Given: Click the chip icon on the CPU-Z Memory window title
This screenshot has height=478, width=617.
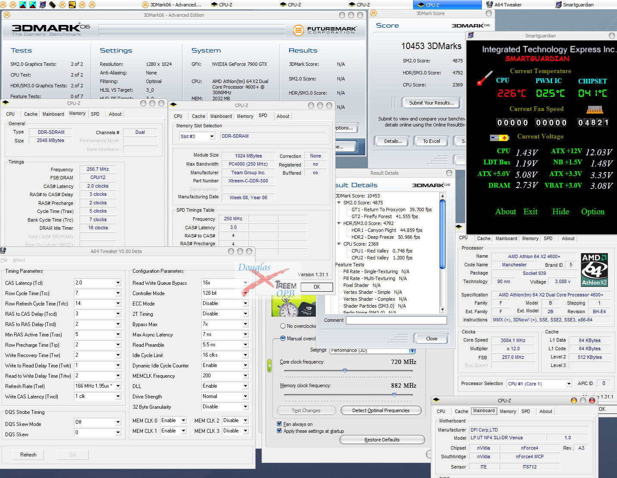Looking at the screenshot, I should [6, 103].
